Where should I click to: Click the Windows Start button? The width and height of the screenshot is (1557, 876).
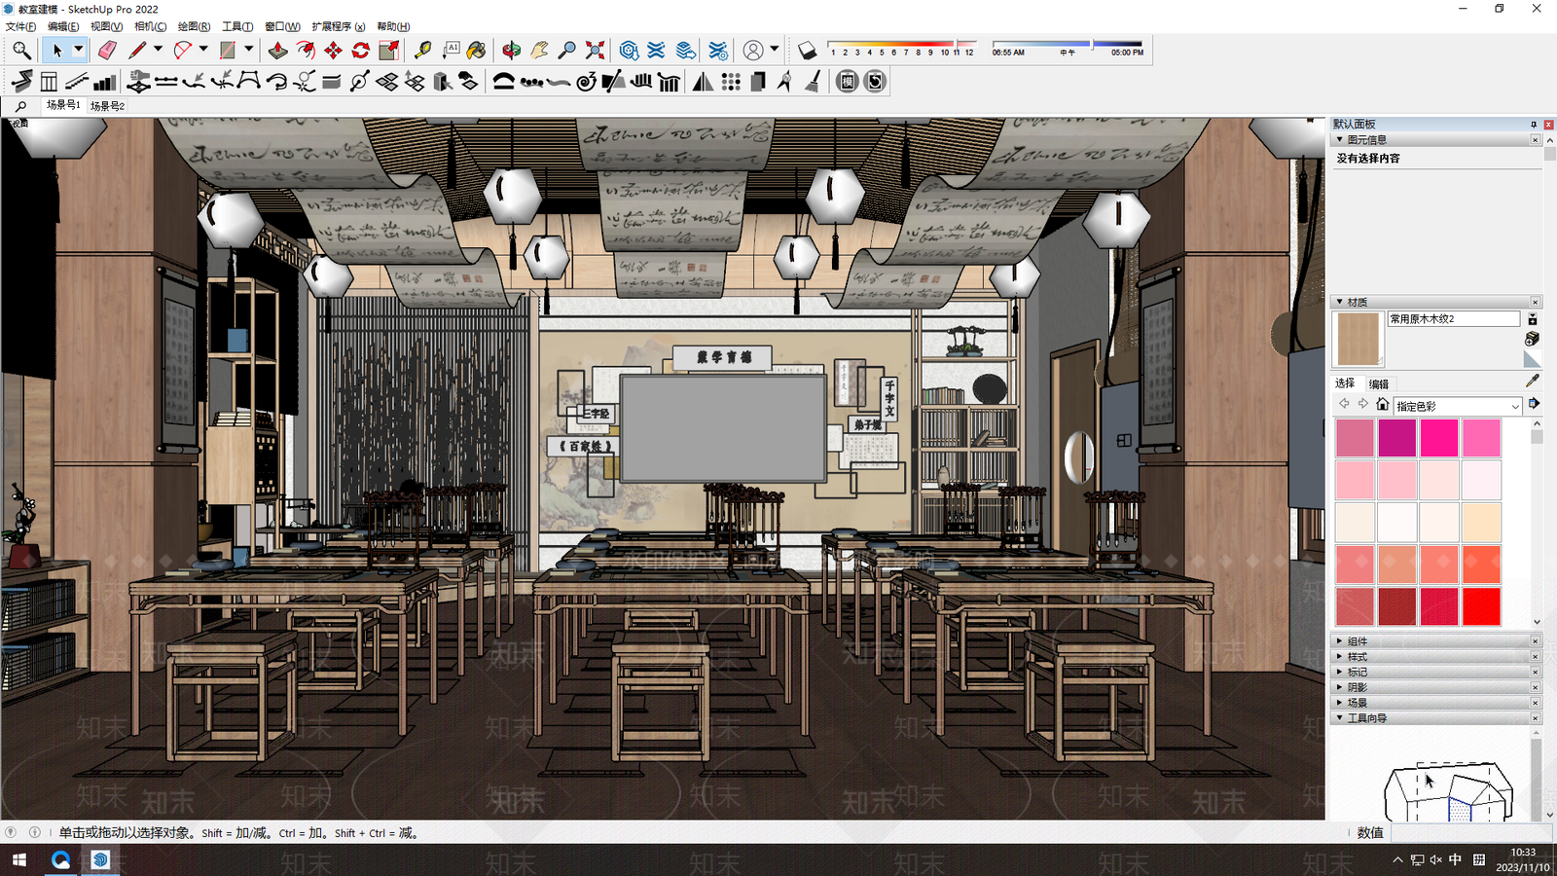[x=18, y=859]
